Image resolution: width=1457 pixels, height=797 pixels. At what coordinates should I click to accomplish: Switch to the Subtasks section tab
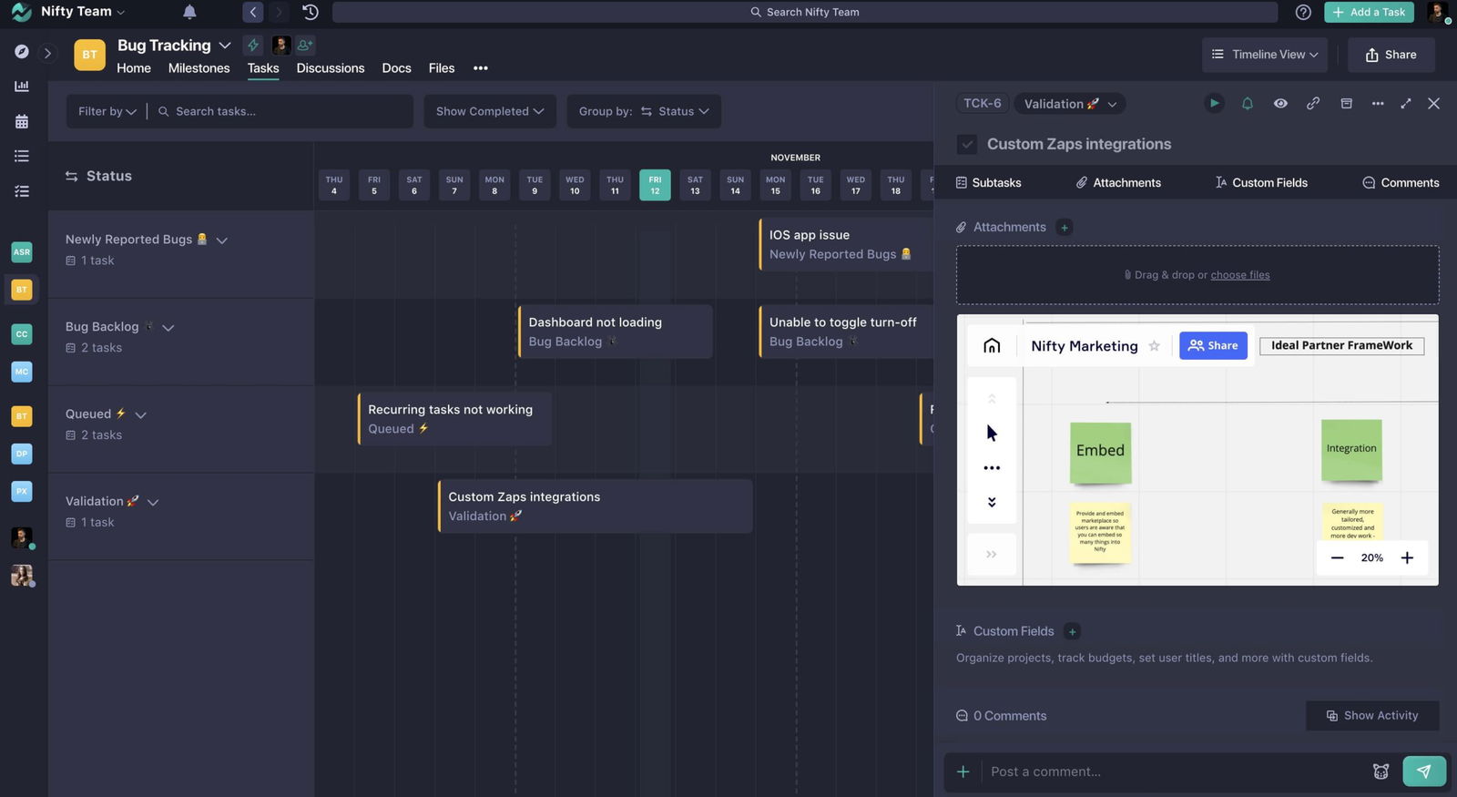coord(988,183)
